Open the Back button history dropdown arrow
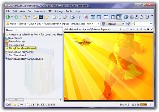Viewport: 159px width, 112px height. (x=12, y=17)
